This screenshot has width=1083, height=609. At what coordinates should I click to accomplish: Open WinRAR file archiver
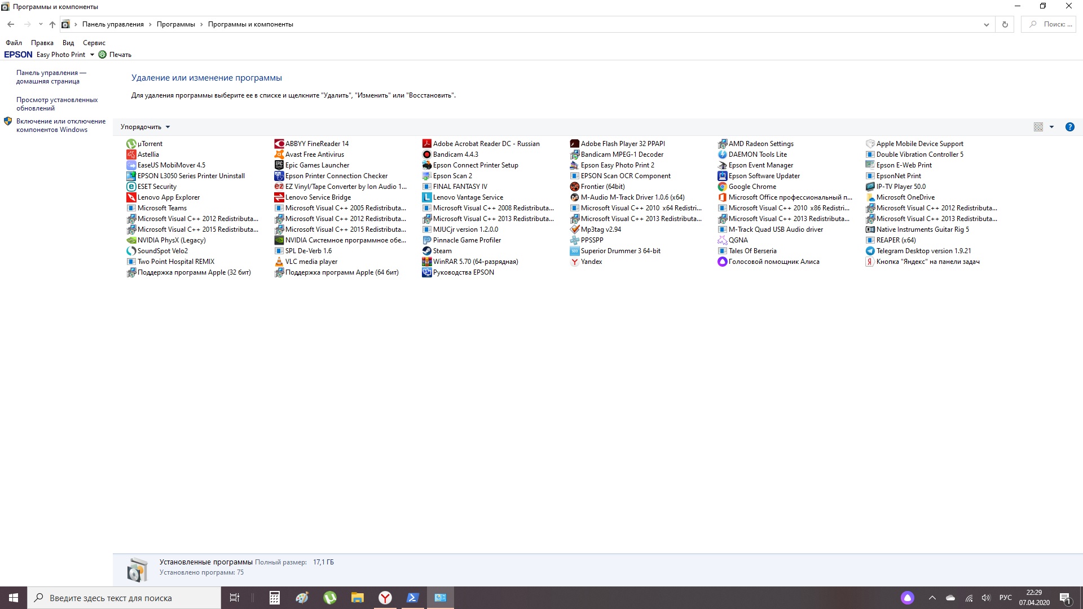476,261
